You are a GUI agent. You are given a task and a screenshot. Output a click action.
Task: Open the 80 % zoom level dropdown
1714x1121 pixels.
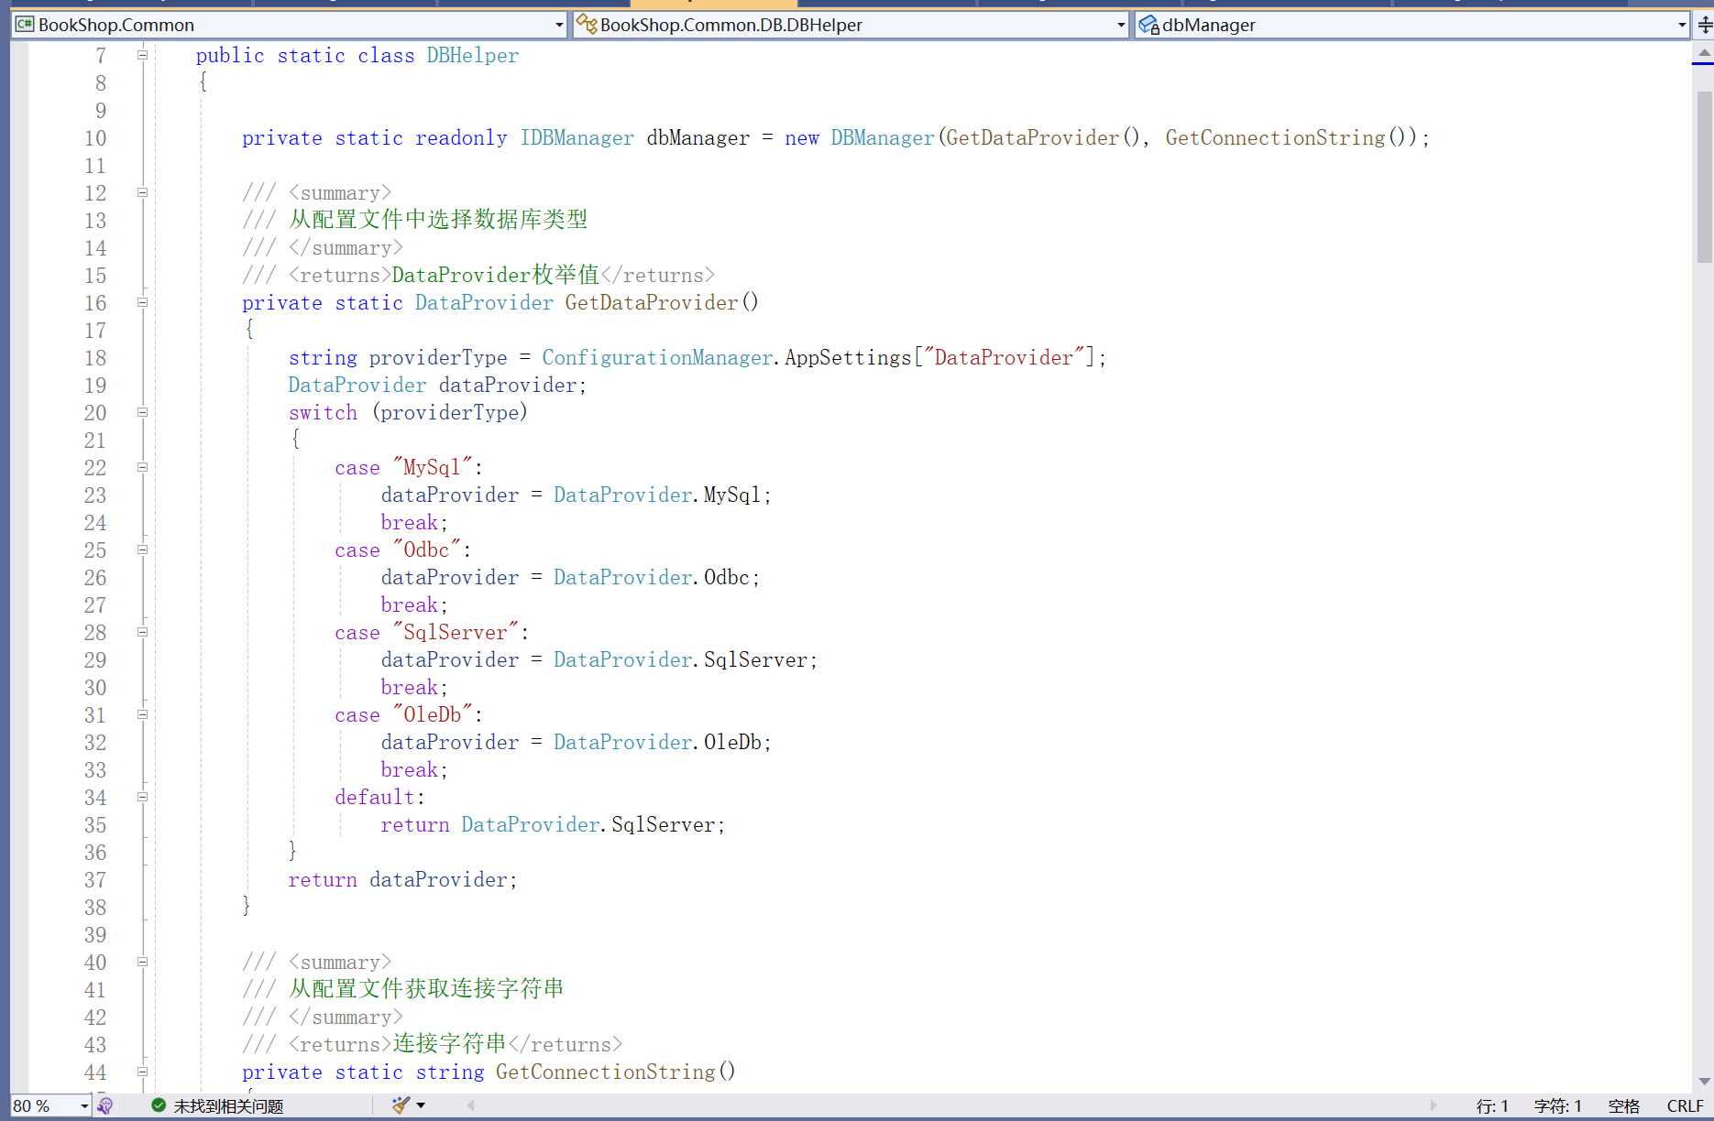(x=84, y=1106)
